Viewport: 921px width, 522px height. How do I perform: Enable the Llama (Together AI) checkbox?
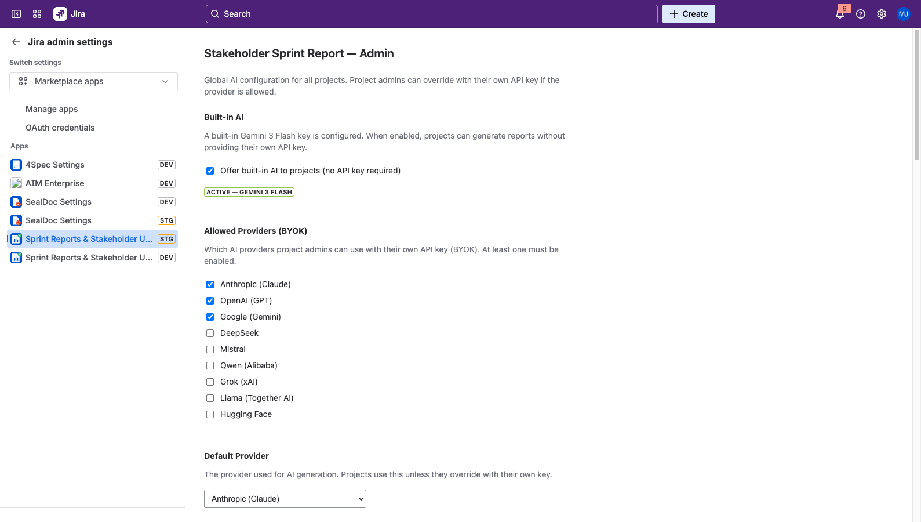click(x=210, y=398)
